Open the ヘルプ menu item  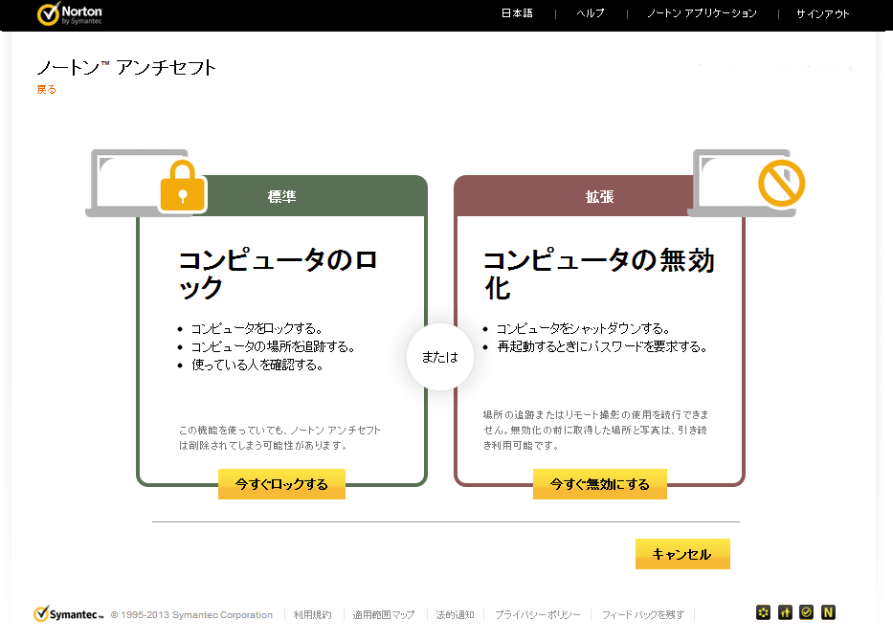(591, 13)
